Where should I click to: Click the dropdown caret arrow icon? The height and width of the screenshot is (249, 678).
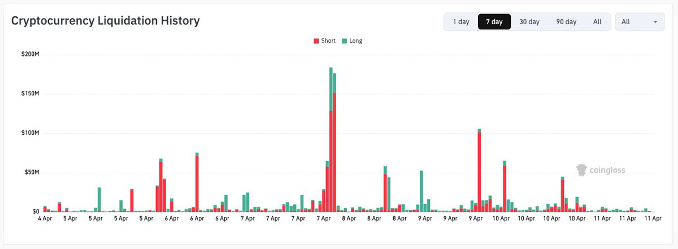coord(655,22)
